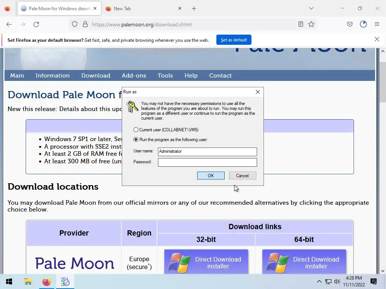This screenshot has width=386, height=289.
Task: Click Set as default button
Action: pyautogui.click(x=234, y=40)
